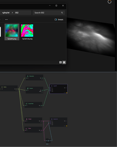Screen dimensions: 117x147
Task: Click the Slope node icon
Action: 27,128
